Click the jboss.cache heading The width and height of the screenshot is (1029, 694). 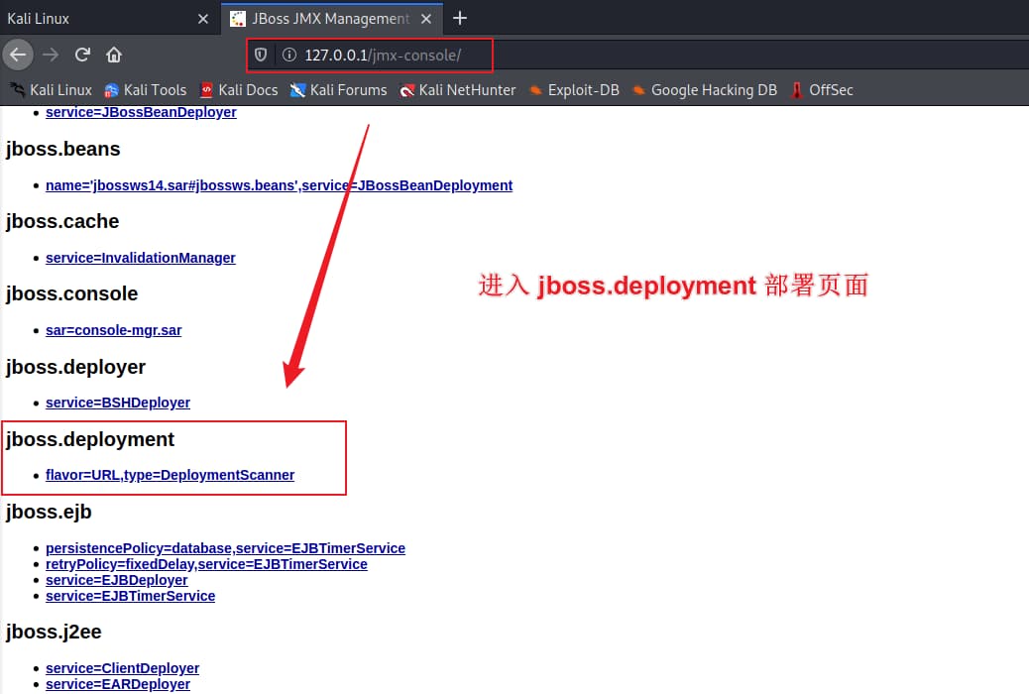click(x=62, y=221)
